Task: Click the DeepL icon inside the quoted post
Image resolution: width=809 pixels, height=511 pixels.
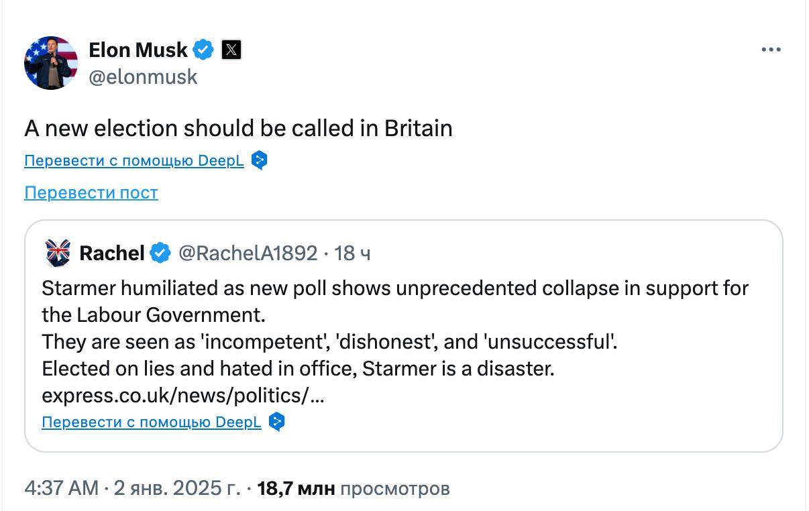Action: pyautogui.click(x=277, y=422)
